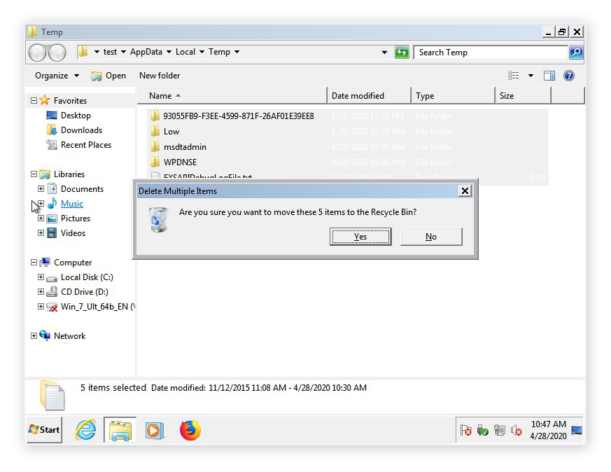Click No to cancel moving items
This screenshot has height=472, width=611.
tap(430, 236)
